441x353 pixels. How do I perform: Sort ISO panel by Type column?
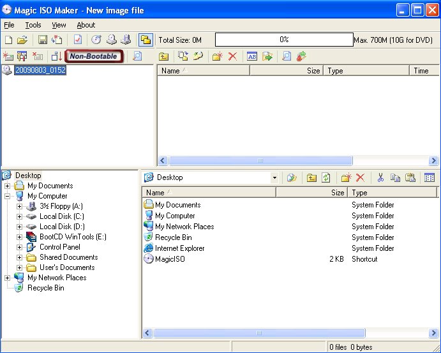[x=366, y=71]
